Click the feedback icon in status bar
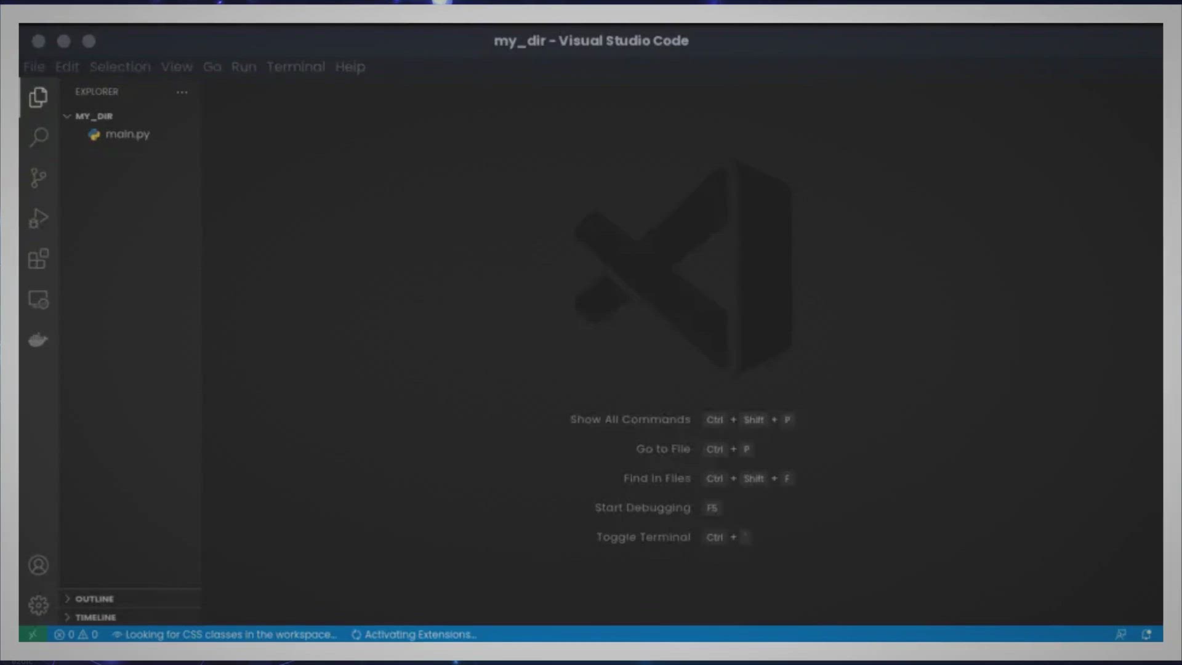The width and height of the screenshot is (1182, 665). click(1120, 634)
